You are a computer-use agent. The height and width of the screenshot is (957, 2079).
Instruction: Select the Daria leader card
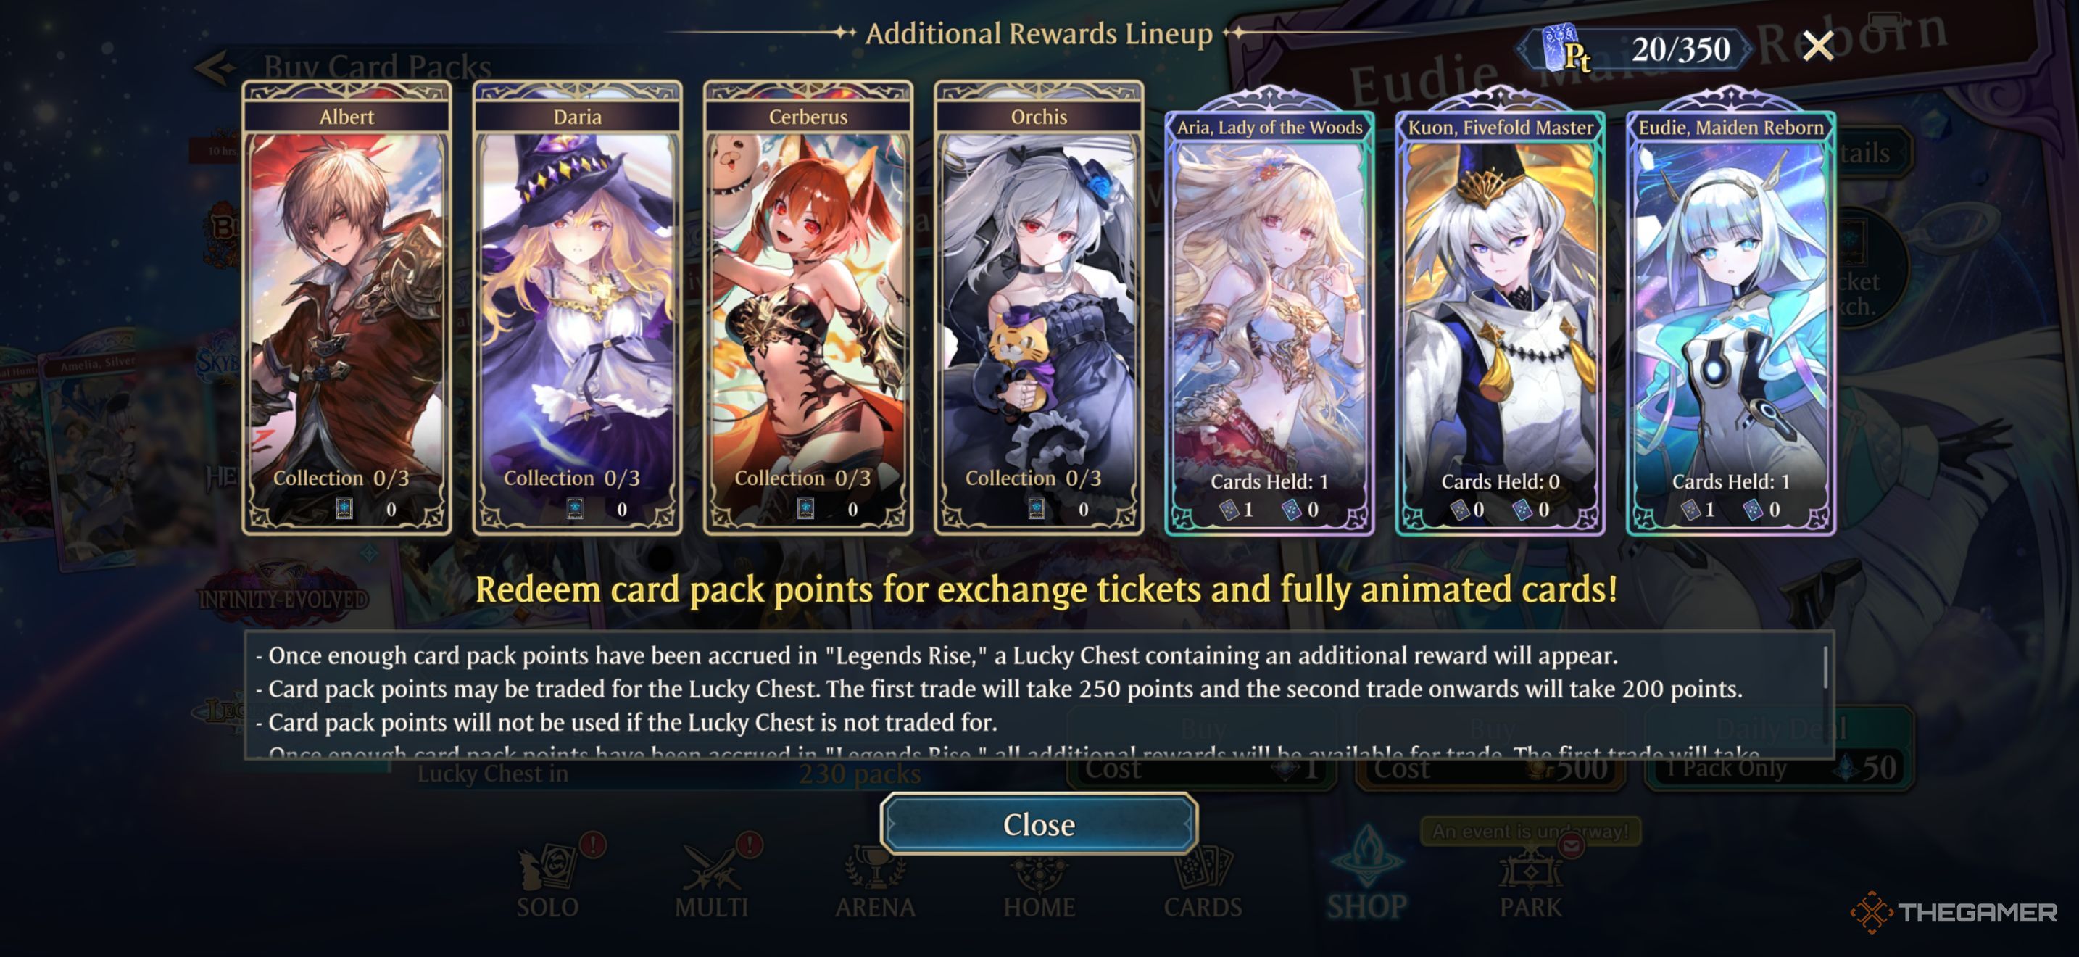click(x=577, y=308)
